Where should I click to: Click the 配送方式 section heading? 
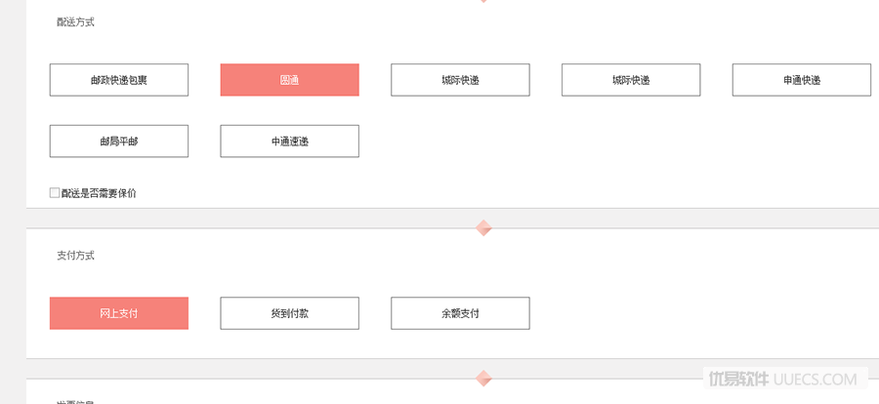[x=75, y=22]
